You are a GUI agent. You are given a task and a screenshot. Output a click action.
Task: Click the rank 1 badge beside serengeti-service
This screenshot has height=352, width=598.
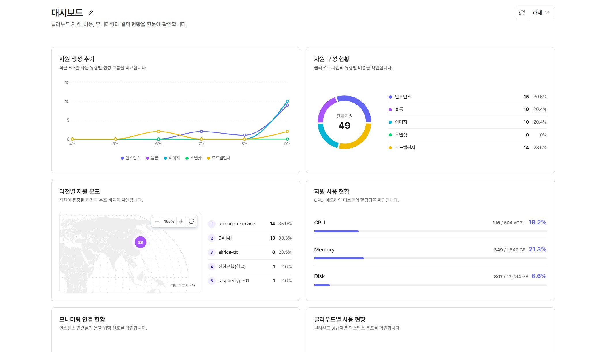[x=212, y=224]
